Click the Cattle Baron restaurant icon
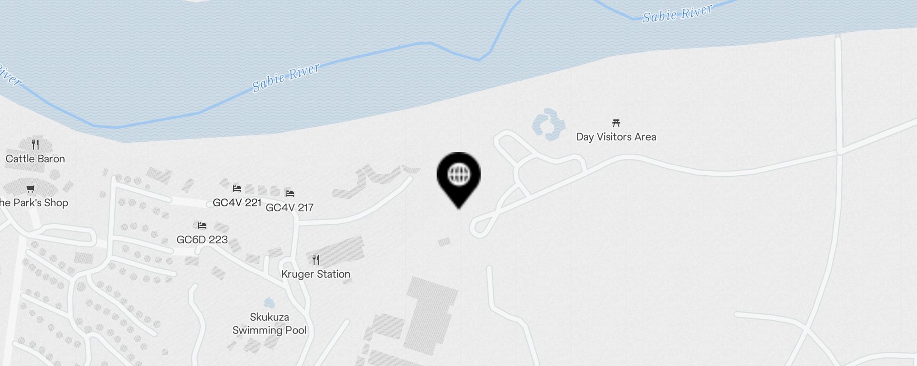Image resolution: width=917 pixels, height=366 pixels. point(35,145)
